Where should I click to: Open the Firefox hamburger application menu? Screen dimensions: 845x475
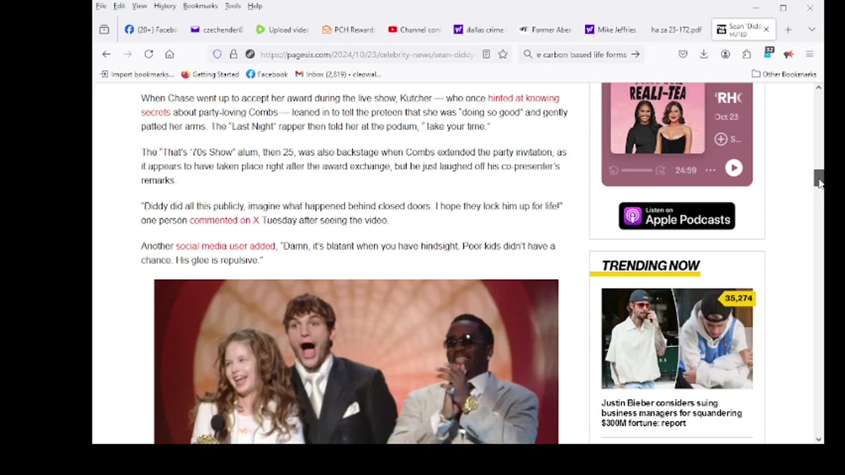[809, 54]
